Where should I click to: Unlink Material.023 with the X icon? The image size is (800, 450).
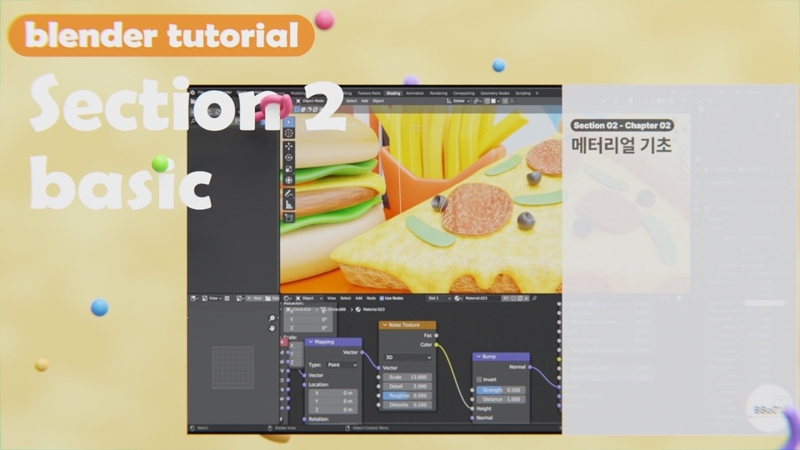(526, 298)
